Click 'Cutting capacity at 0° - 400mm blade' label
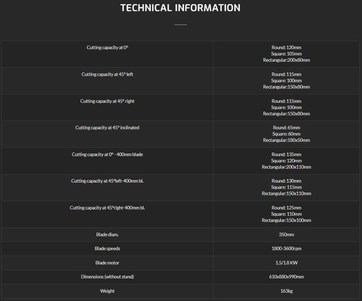This screenshot has height=301, width=362. [107, 154]
